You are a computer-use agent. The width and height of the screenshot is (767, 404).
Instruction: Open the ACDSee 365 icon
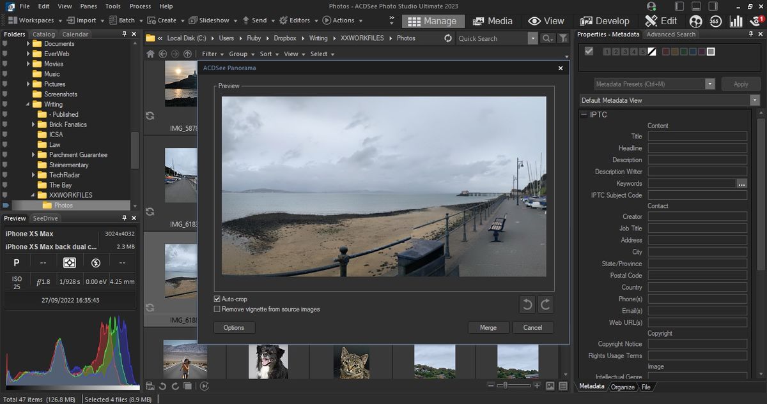715,20
